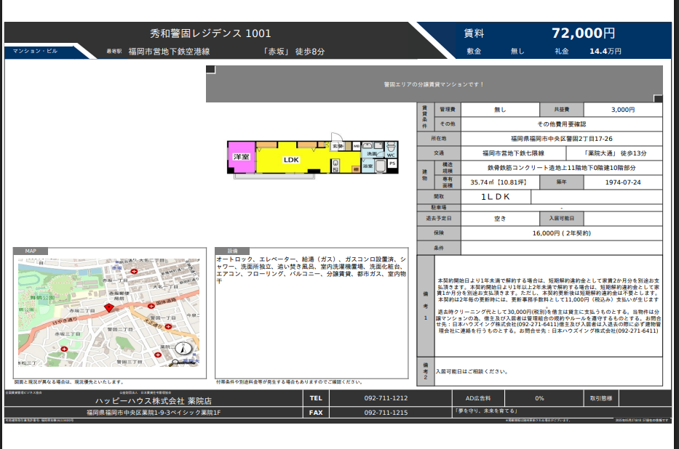
Task: Click the address 福岡県福岡市中央区警固2丁目17-26
Action: [561, 139]
